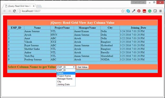Click the 'Vikash' name cell
Image resolution: width=165 pixels, height=98 pixels.
tap(37, 42)
